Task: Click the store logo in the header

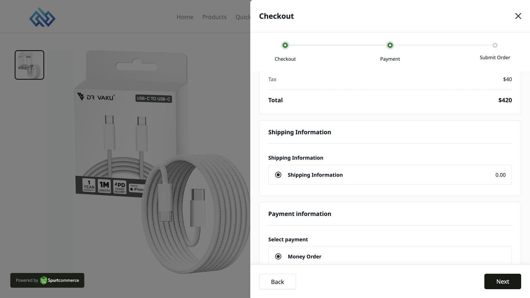Action: pos(42,17)
